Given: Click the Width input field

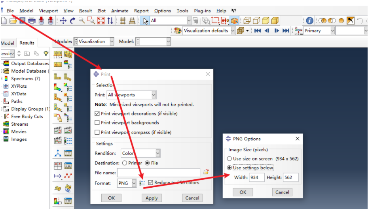Looking at the screenshot, I should tap(256, 177).
